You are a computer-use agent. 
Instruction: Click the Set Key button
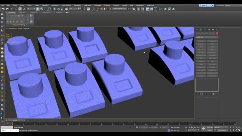tap(210, 130)
